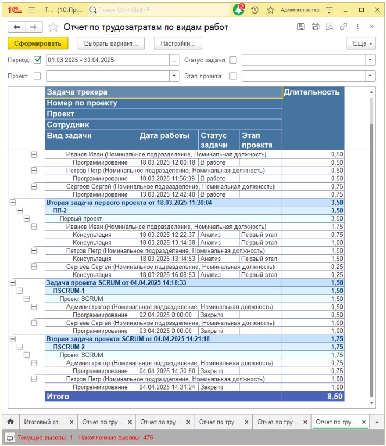The width and height of the screenshot is (386, 446).
Task: Collapse the ПSCRUM-2 group
Action: tap(20, 347)
